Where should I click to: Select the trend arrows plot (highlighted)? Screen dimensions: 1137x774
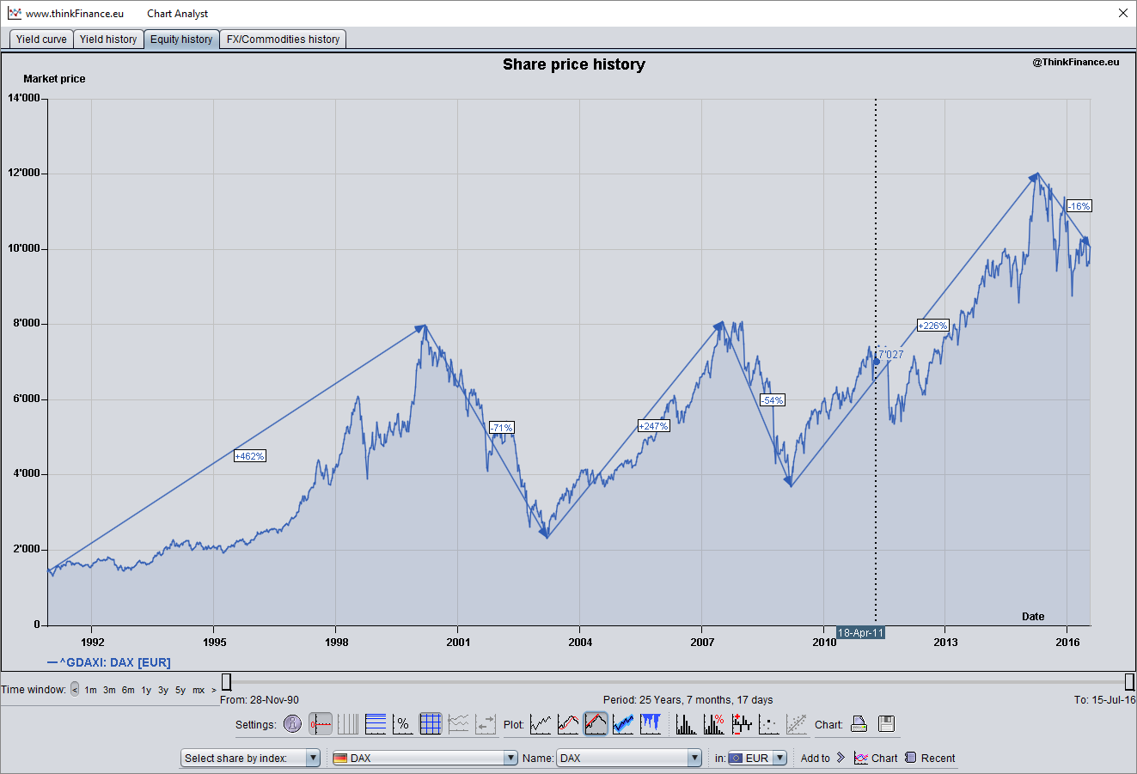click(x=596, y=724)
